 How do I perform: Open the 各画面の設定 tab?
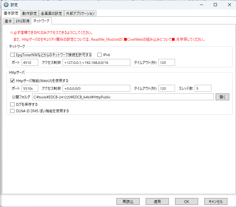pyautogui.click(x=51, y=13)
